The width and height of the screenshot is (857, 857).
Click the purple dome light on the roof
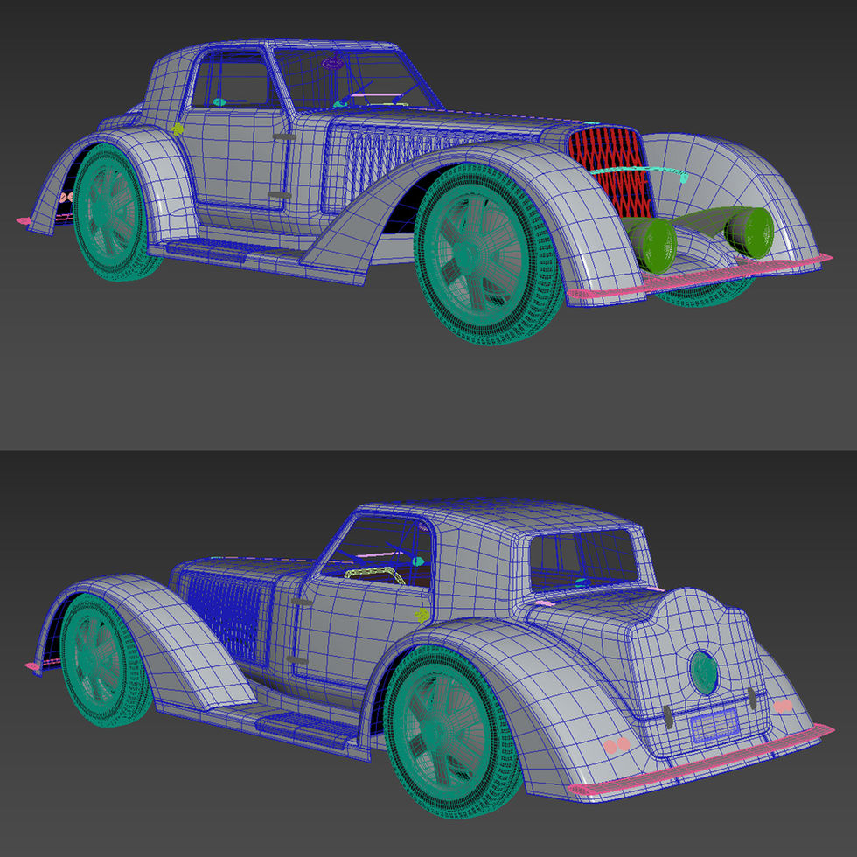point(332,64)
